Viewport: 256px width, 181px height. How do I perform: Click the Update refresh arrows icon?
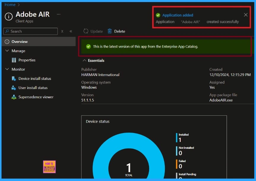click(86, 31)
